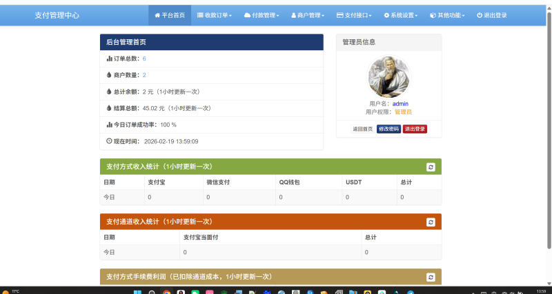
Task: Click the current time 2026-02-19 13:59:09
Action: (x=171, y=141)
